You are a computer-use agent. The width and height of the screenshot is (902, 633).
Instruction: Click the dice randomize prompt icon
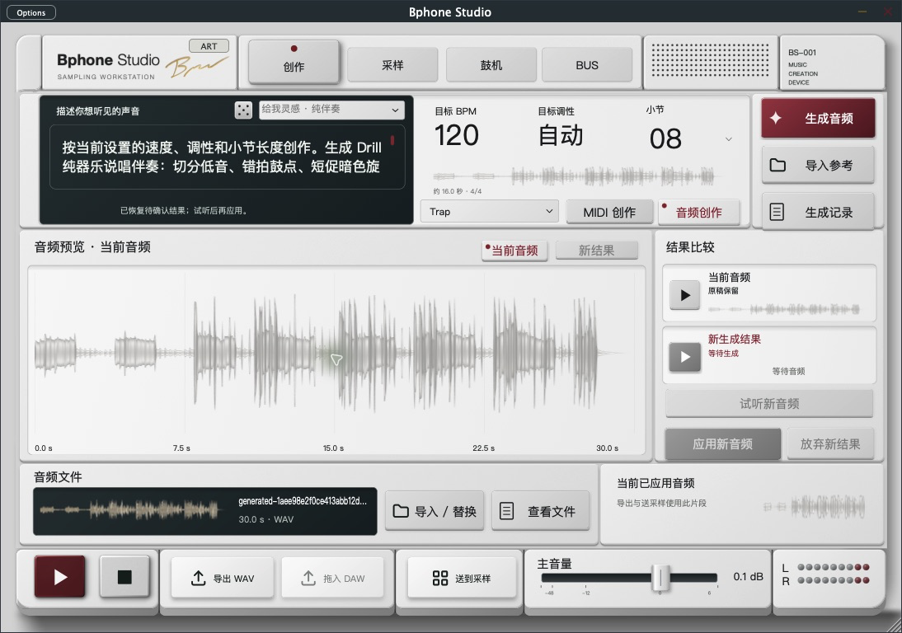(x=243, y=110)
